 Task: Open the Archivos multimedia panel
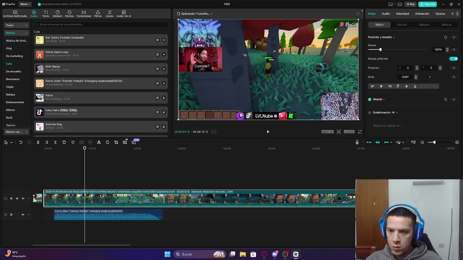coord(15,14)
